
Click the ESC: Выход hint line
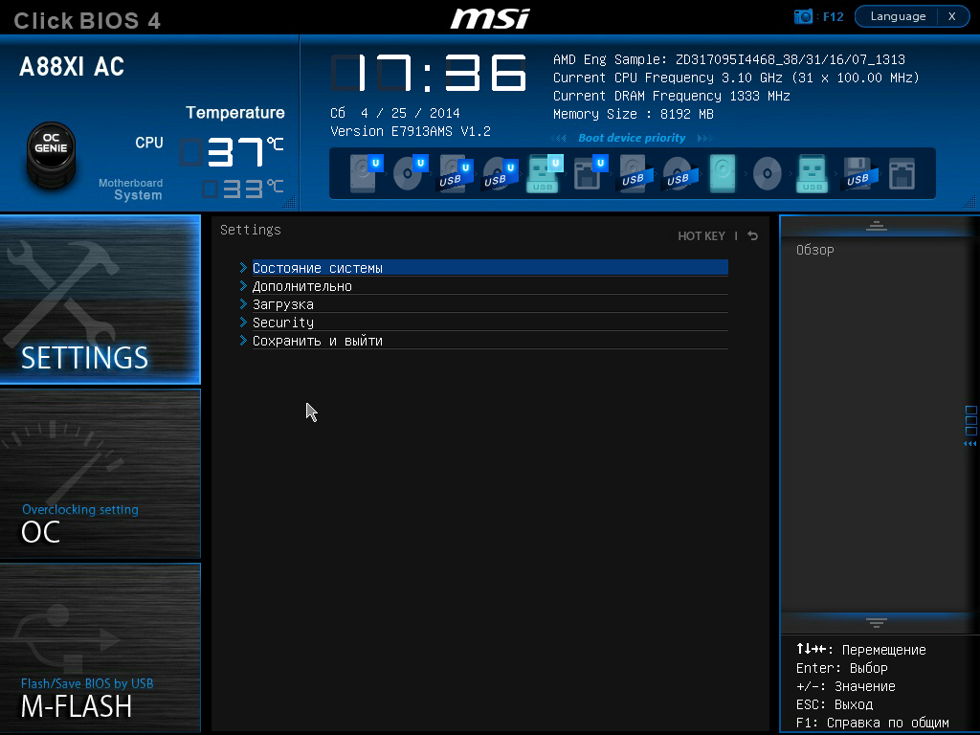[835, 704]
